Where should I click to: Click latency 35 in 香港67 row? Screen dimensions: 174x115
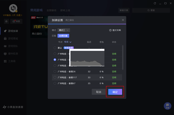tap(89, 84)
